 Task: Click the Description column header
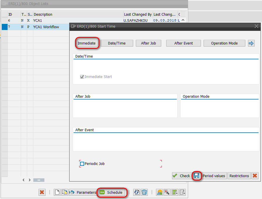click(43, 15)
